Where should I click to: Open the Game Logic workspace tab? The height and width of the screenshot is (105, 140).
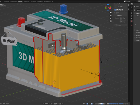(x=27, y=1)
